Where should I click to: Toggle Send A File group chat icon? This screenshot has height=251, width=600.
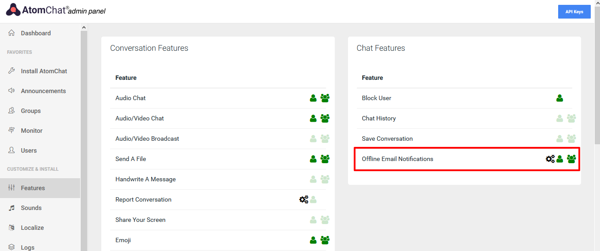(325, 159)
